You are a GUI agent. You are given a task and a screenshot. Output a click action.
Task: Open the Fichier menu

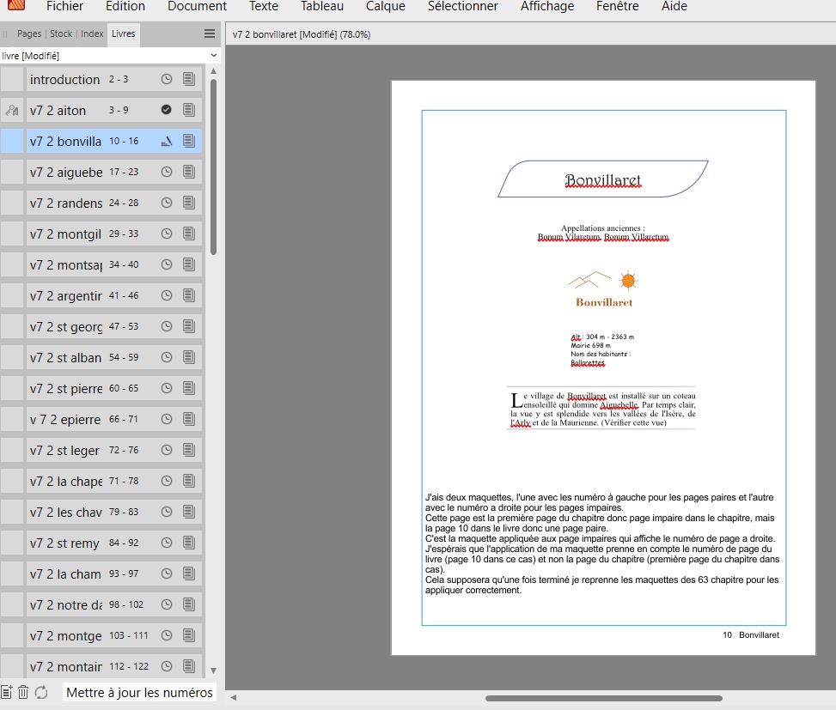click(64, 6)
